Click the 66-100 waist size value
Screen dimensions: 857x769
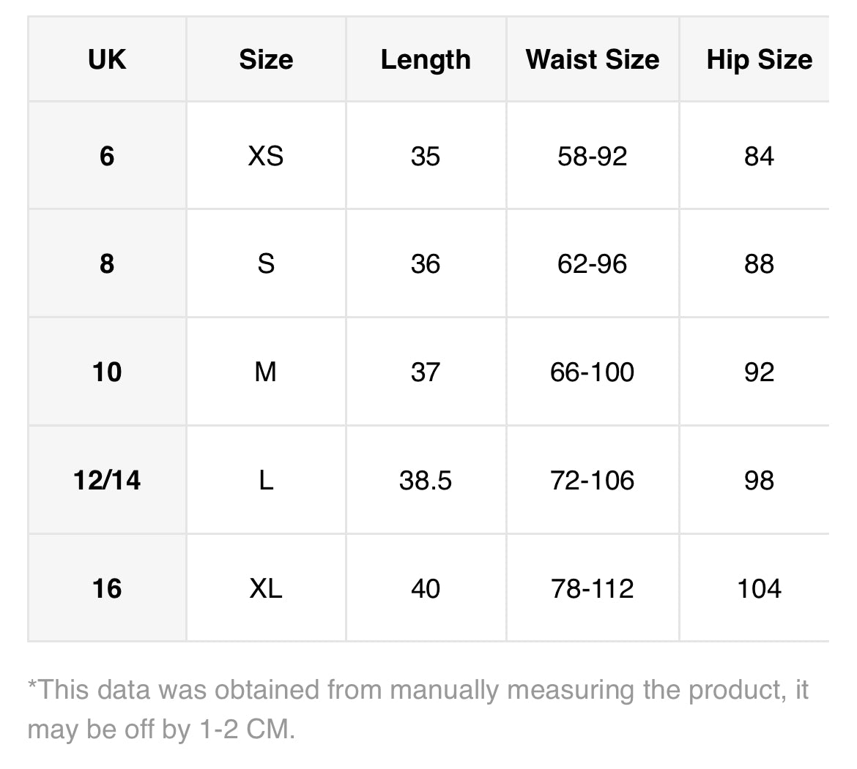(x=592, y=372)
